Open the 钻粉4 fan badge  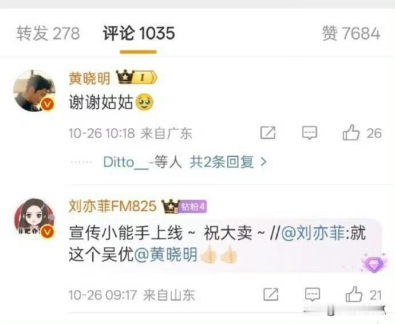pos(193,207)
